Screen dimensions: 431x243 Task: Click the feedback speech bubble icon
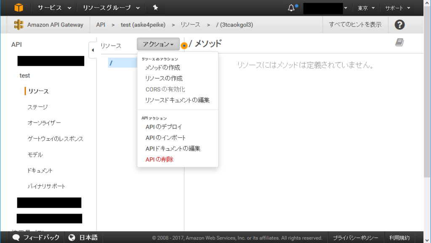[x=16, y=238]
